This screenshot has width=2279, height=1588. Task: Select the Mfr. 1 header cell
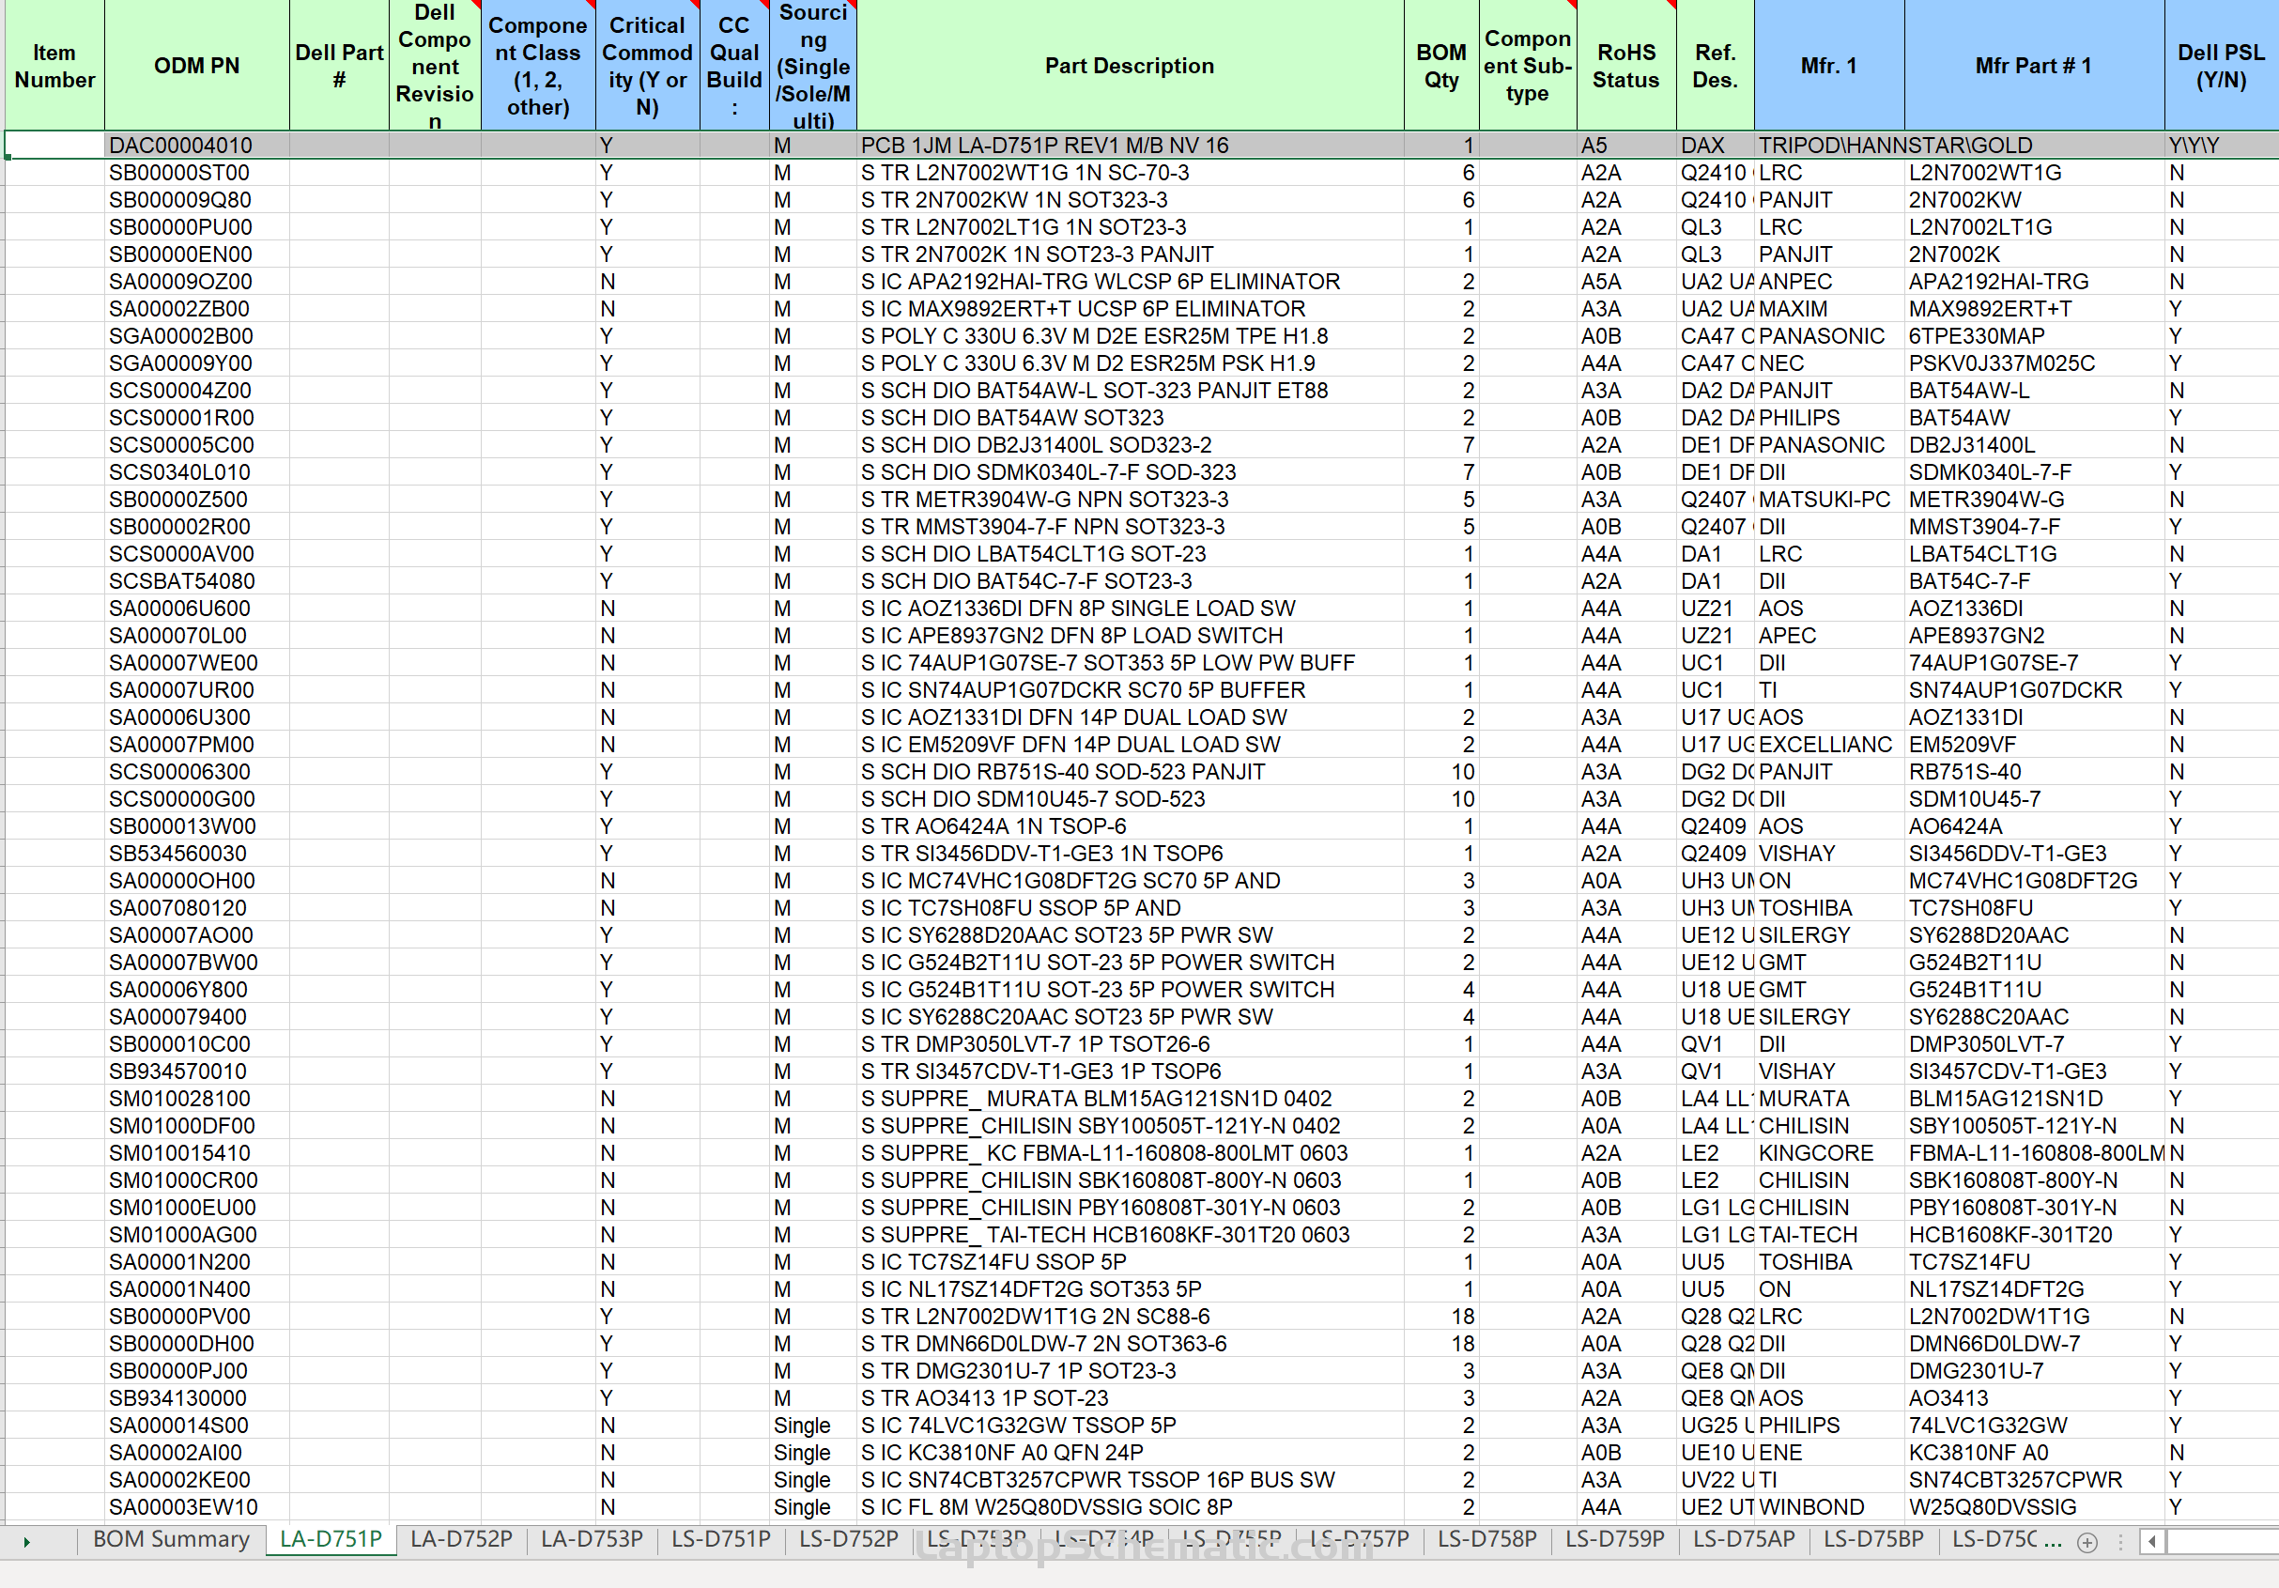(1829, 66)
